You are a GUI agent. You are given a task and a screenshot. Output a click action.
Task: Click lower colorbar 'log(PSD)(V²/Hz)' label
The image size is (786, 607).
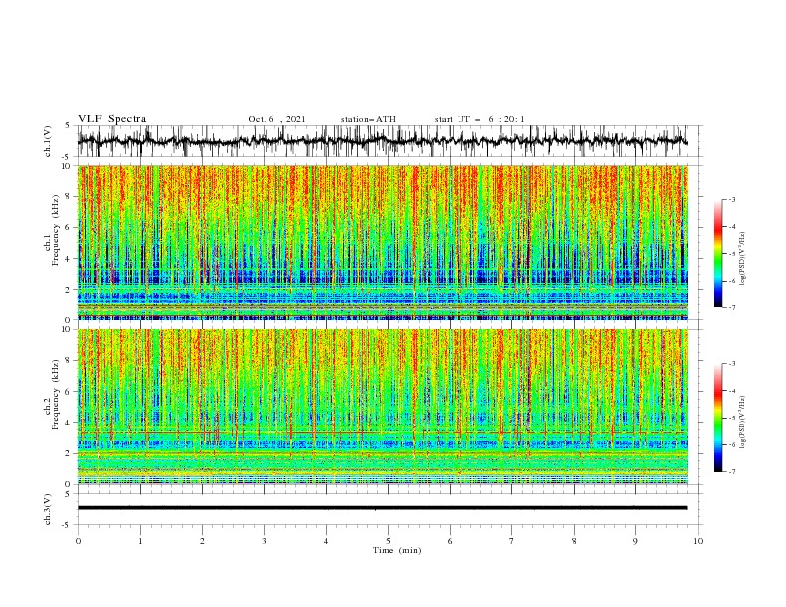click(743, 423)
